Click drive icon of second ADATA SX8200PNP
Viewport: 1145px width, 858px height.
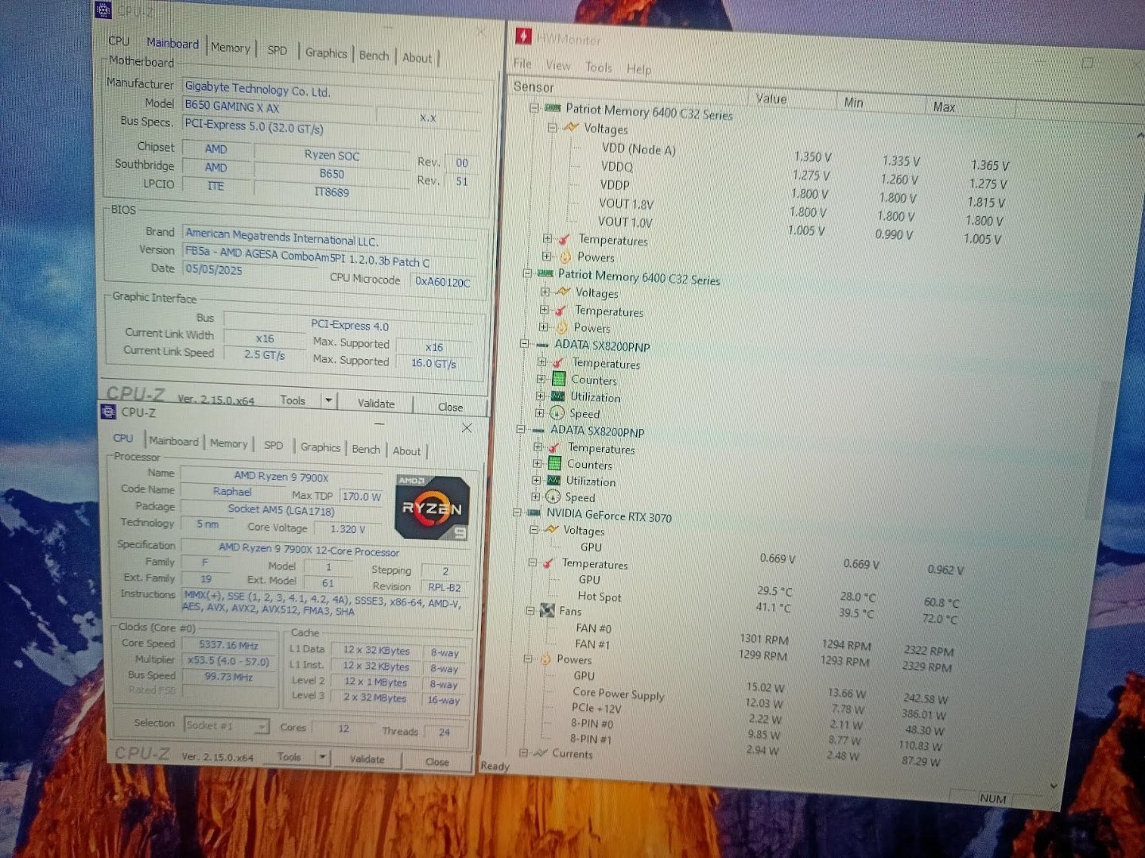(x=538, y=430)
